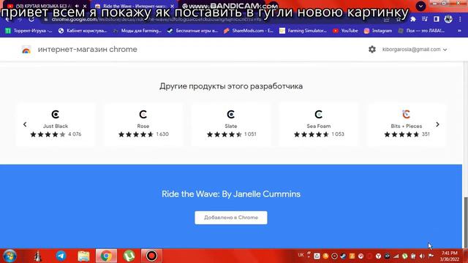Open Bandicam recorder in the taskbar

pos(151,256)
